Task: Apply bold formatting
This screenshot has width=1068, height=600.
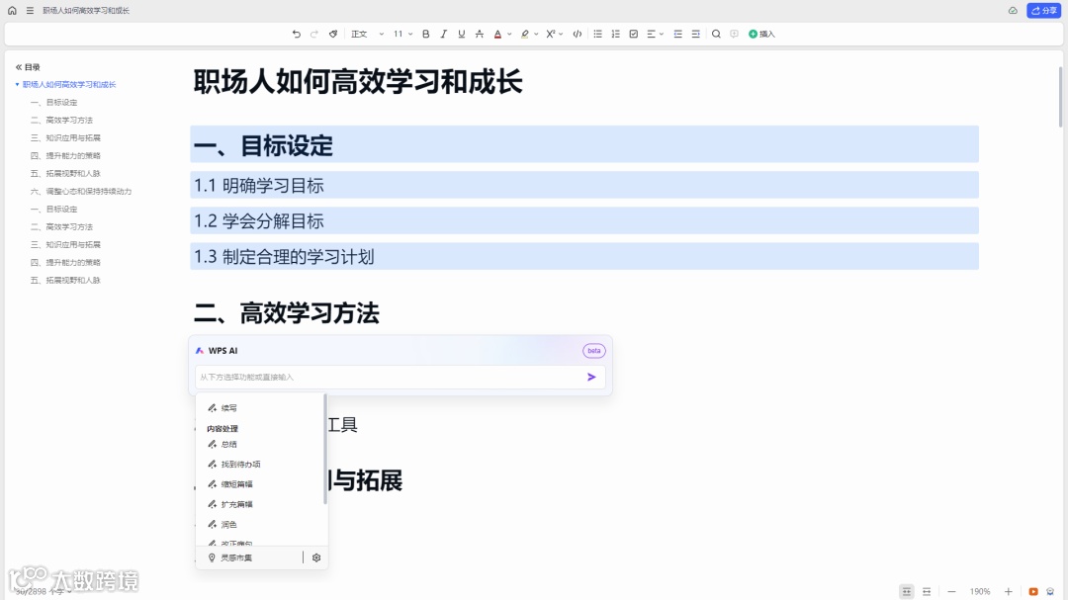Action: 425,34
